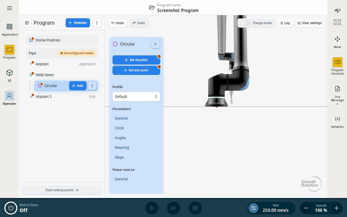Click the Template button
The width and height of the screenshot is (347, 217).
click(x=78, y=23)
